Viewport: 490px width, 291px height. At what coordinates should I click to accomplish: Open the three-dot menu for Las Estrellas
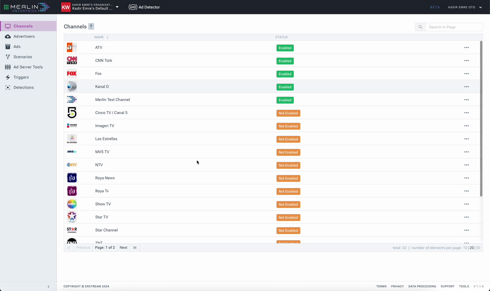click(466, 139)
